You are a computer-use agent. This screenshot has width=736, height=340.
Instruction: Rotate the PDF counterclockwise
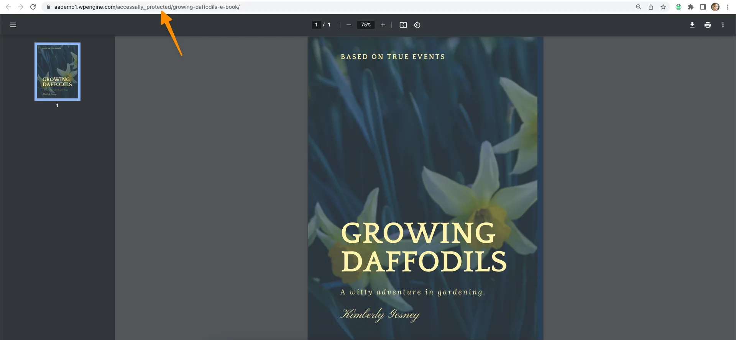(x=417, y=25)
